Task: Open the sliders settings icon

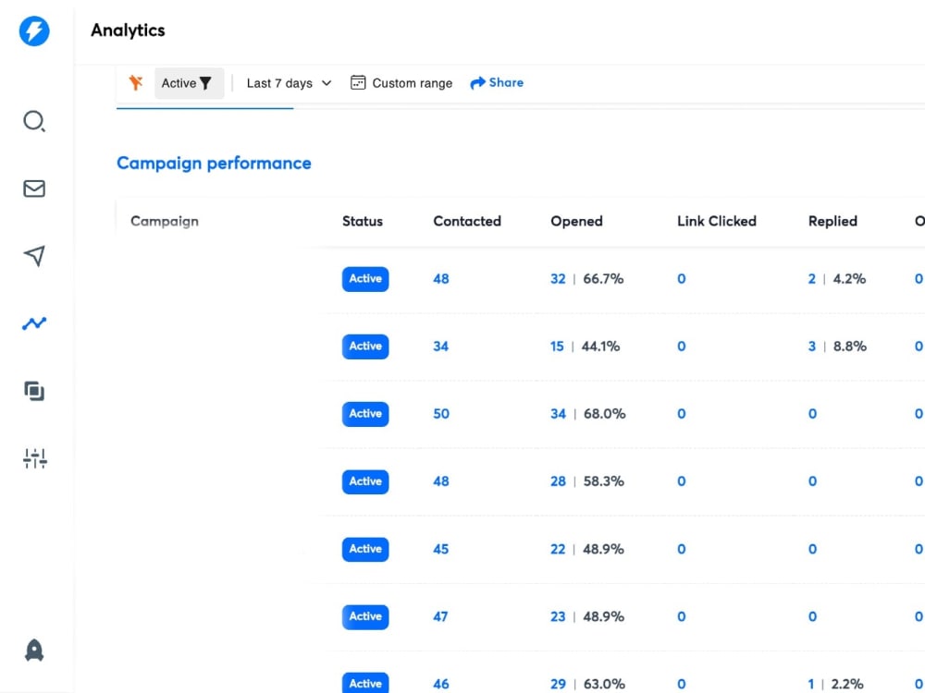Action: (x=35, y=458)
